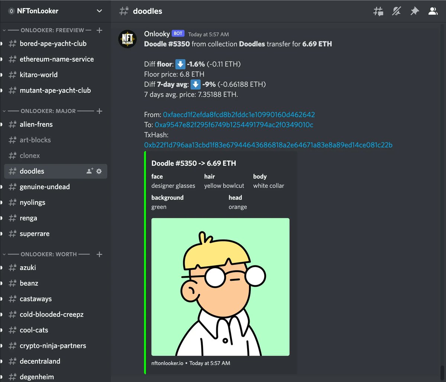
Task: Edit doodles channel settings gear
Action: click(x=99, y=171)
